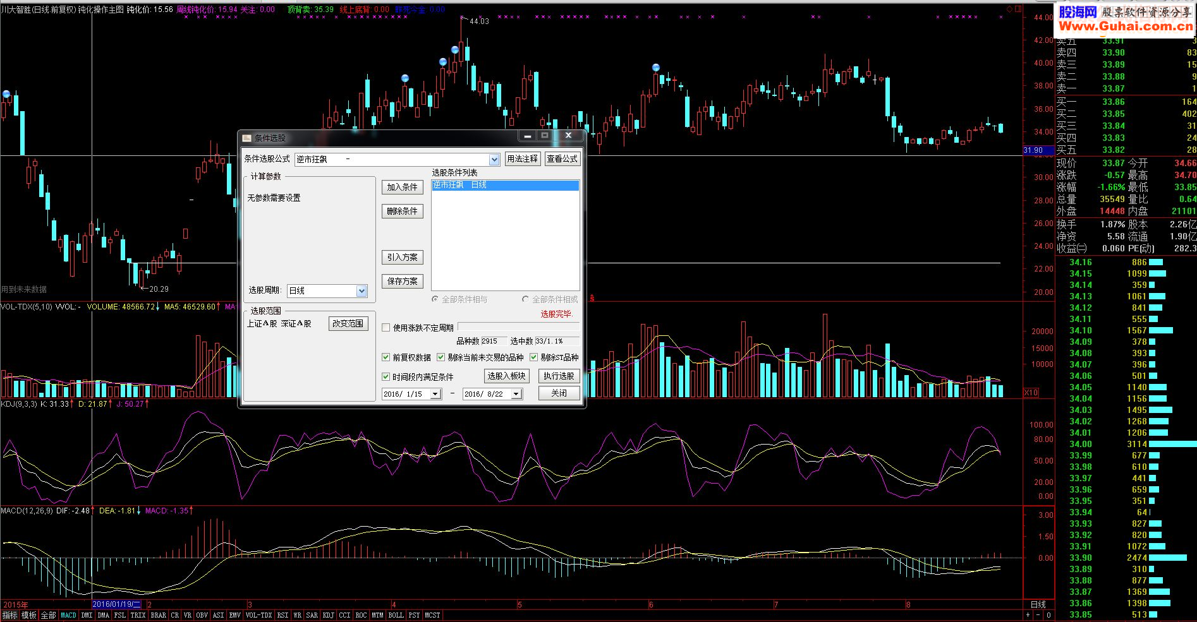Screen dimensions: 1197x622
Task: Select MTM indicator tab
Action: (x=377, y=615)
